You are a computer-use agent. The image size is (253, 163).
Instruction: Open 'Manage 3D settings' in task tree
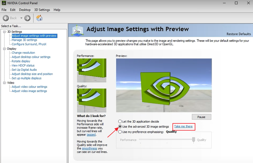pyautogui.click(x=24, y=40)
